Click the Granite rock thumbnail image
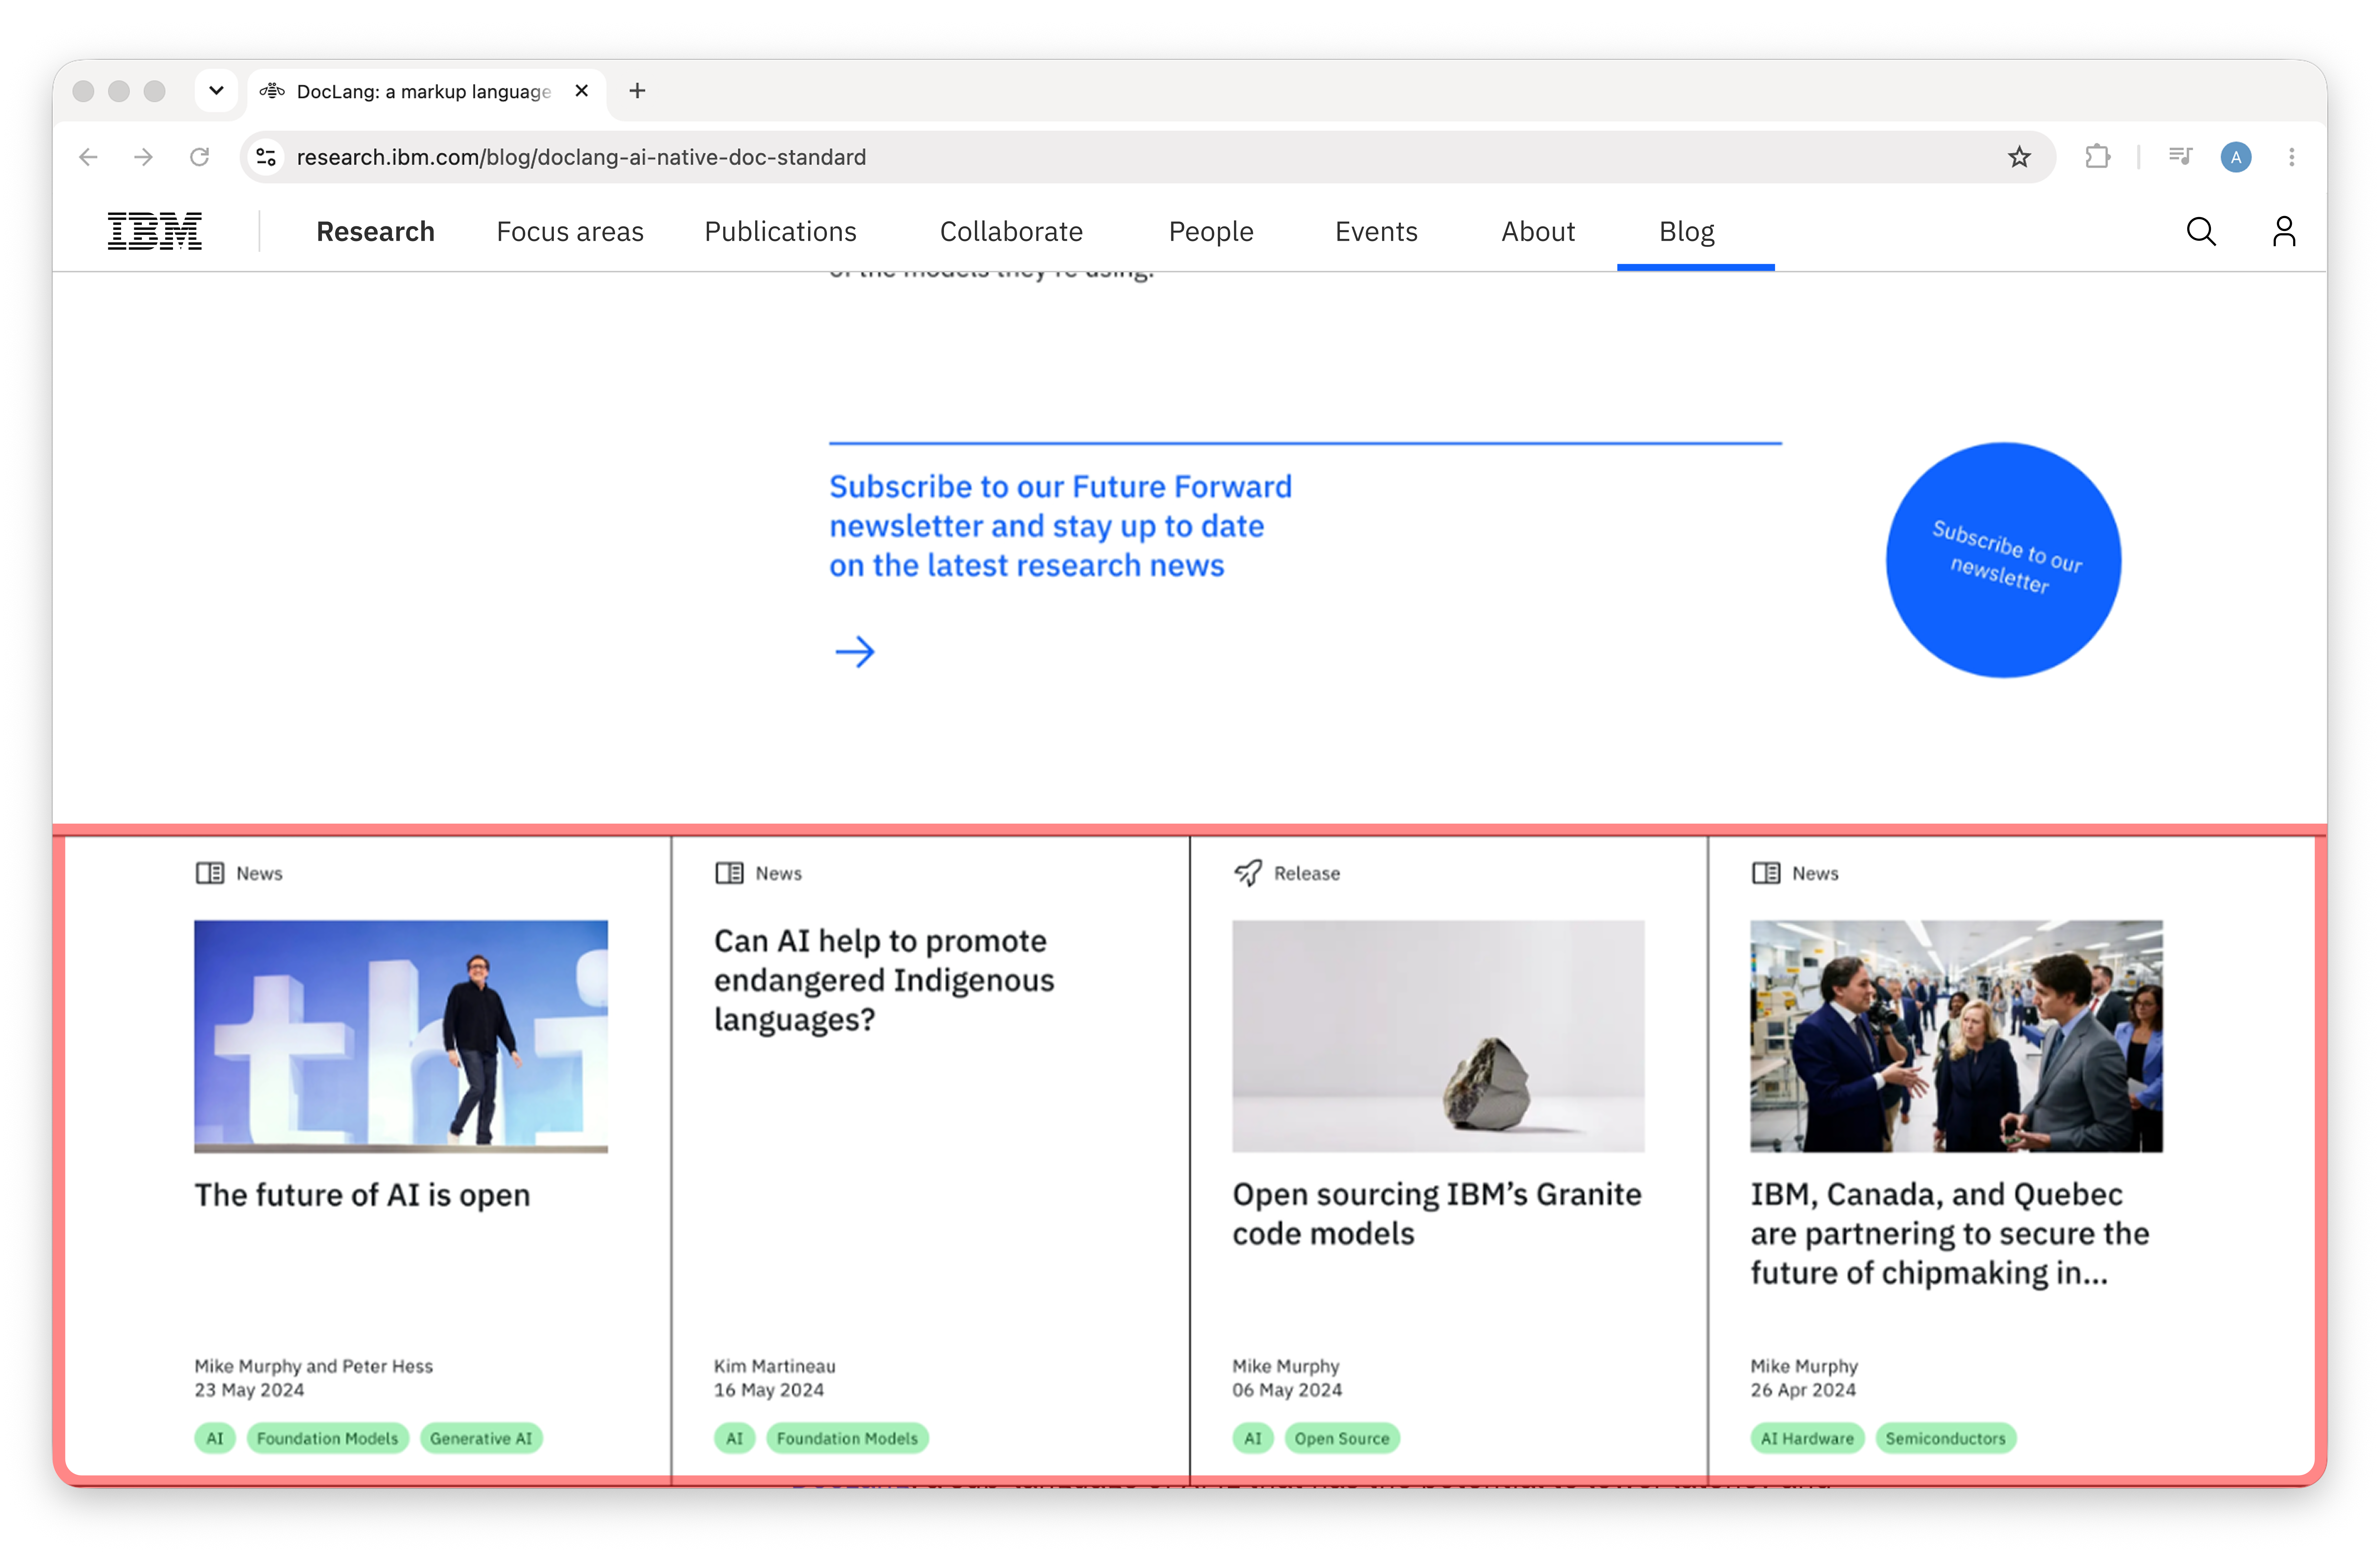This screenshot has height=1564, width=2380. (x=1438, y=1036)
